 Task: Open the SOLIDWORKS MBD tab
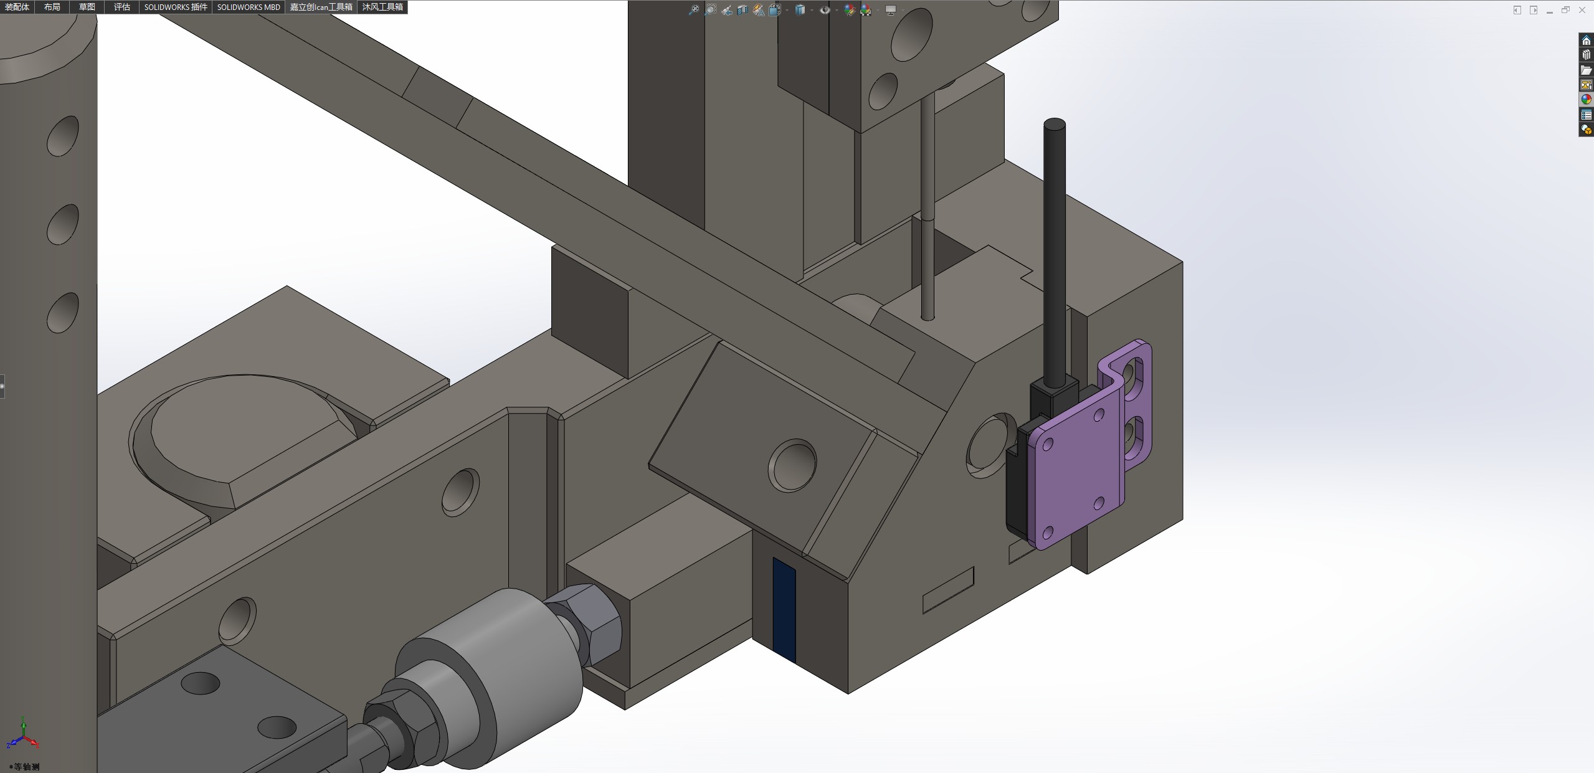(249, 7)
